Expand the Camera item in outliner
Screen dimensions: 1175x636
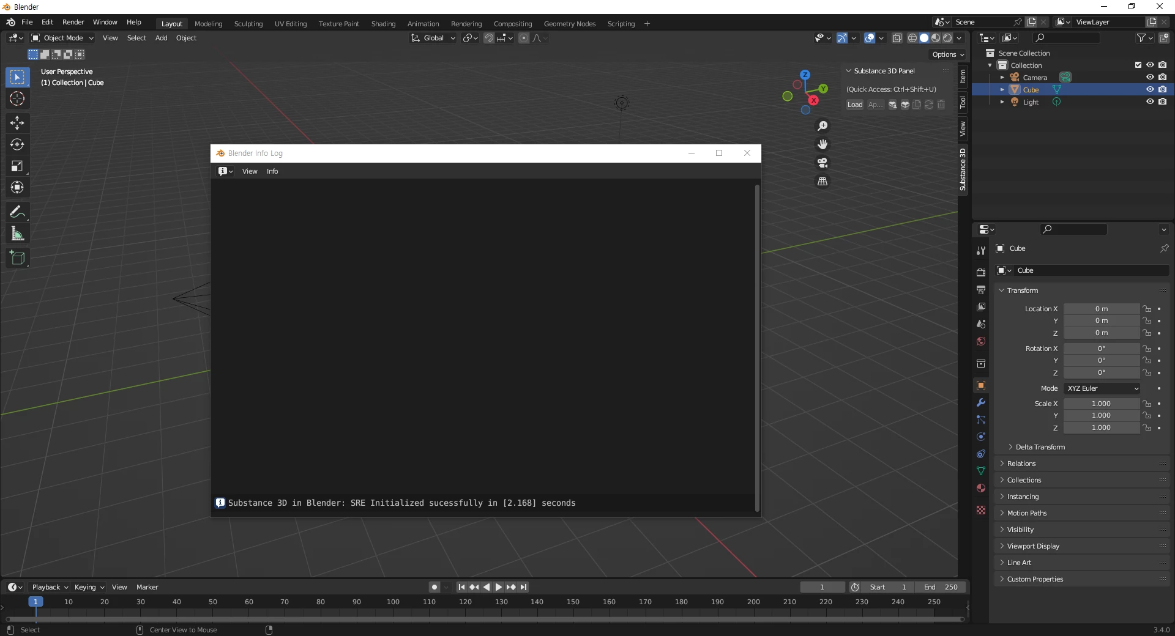pyautogui.click(x=1002, y=78)
